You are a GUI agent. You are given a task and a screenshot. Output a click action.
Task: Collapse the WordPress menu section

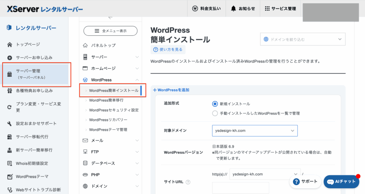[137, 80]
